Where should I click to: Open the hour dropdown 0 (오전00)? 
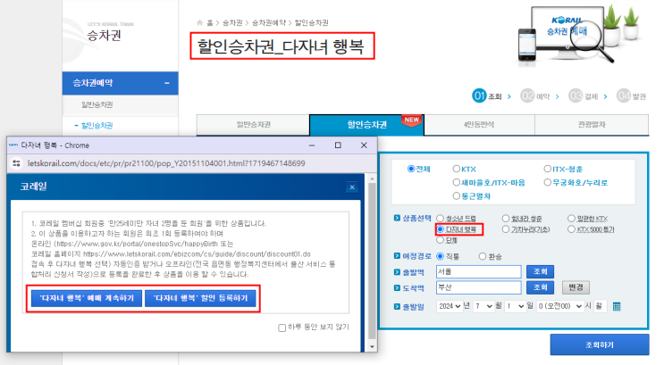559,306
